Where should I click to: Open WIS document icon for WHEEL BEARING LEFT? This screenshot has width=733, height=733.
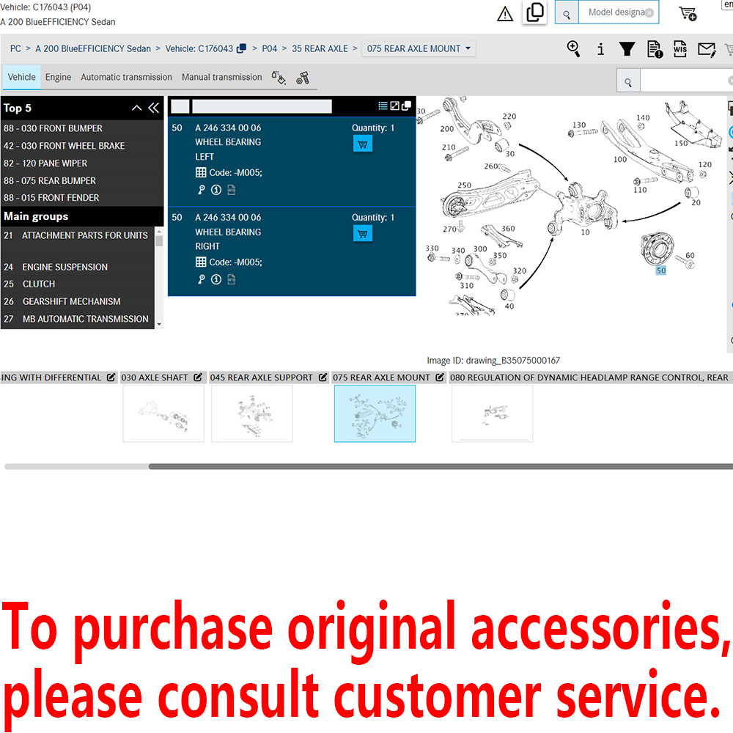coord(231,190)
